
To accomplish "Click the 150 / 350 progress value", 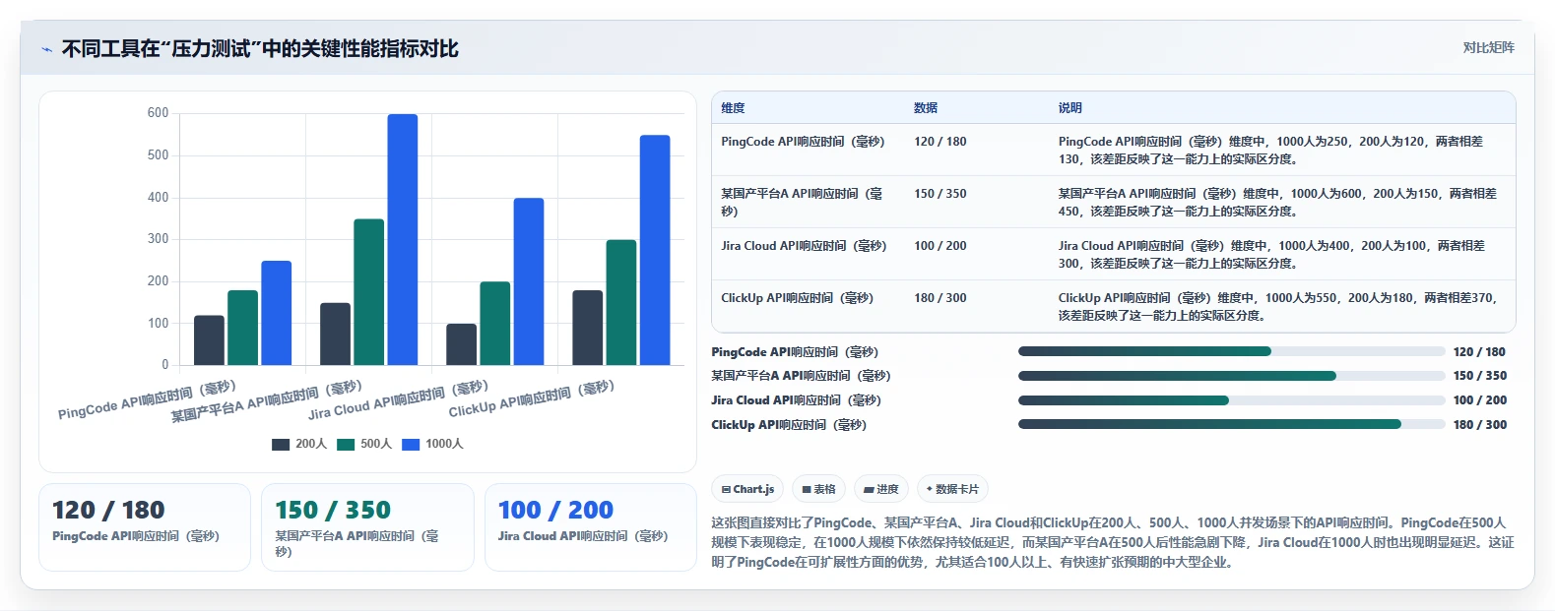I will coord(1479,376).
